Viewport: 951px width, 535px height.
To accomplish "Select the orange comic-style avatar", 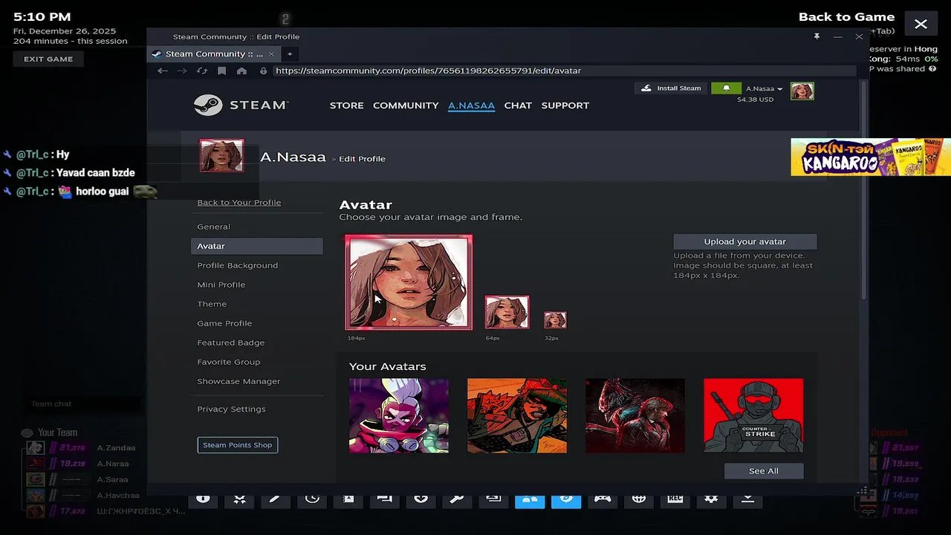I will (517, 415).
